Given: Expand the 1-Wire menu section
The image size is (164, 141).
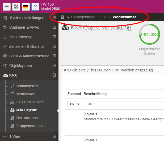Looking at the screenshot, I should [x=54, y=136].
